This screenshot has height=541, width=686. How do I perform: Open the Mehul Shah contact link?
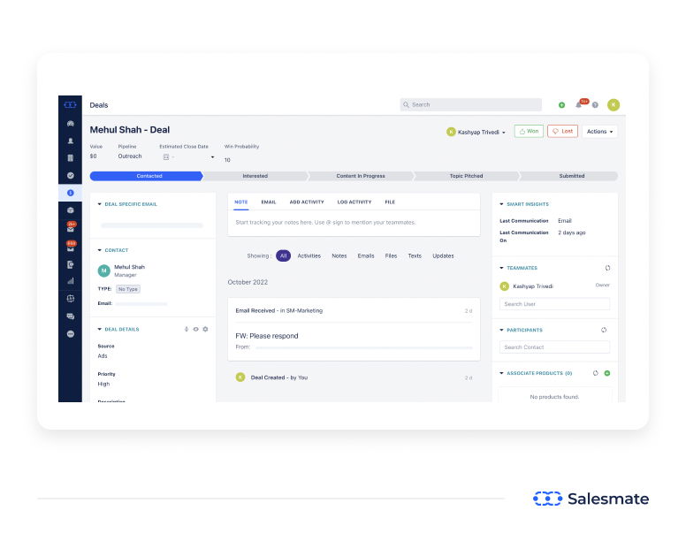click(x=129, y=267)
